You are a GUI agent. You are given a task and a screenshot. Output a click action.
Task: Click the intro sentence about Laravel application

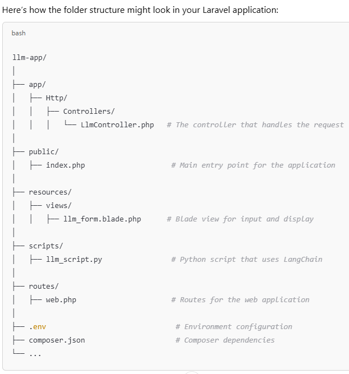(140, 10)
